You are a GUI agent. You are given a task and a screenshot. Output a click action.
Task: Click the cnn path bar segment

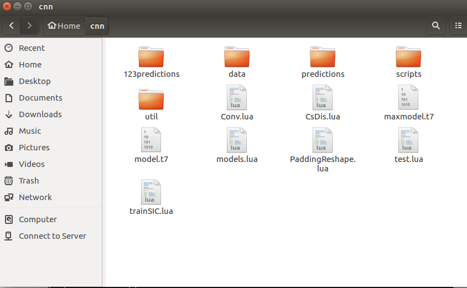pos(97,26)
